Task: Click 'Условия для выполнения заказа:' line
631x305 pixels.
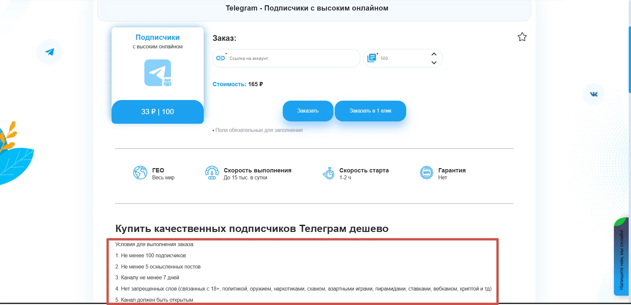Action: click(155, 244)
